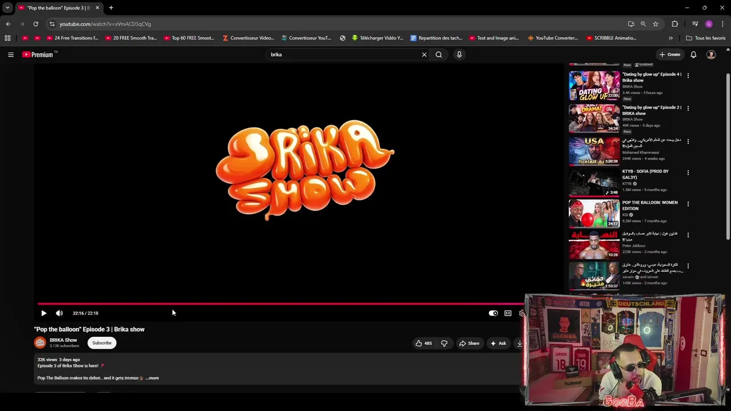This screenshot has width=731, height=411.
Task: Reload the page with refresh icon
Action: click(x=35, y=24)
